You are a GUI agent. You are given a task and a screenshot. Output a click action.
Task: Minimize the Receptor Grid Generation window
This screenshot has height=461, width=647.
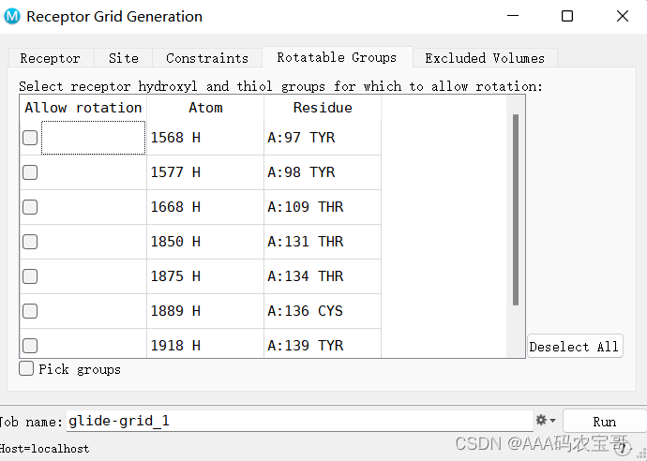click(x=513, y=16)
